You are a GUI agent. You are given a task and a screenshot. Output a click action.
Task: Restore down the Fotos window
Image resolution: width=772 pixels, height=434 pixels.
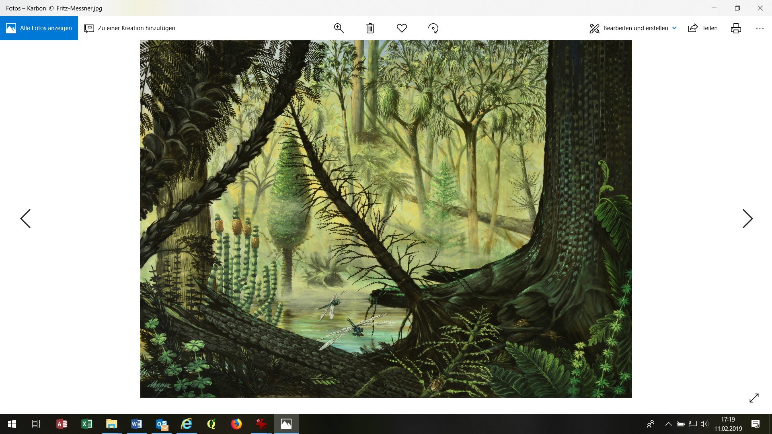pyautogui.click(x=737, y=8)
